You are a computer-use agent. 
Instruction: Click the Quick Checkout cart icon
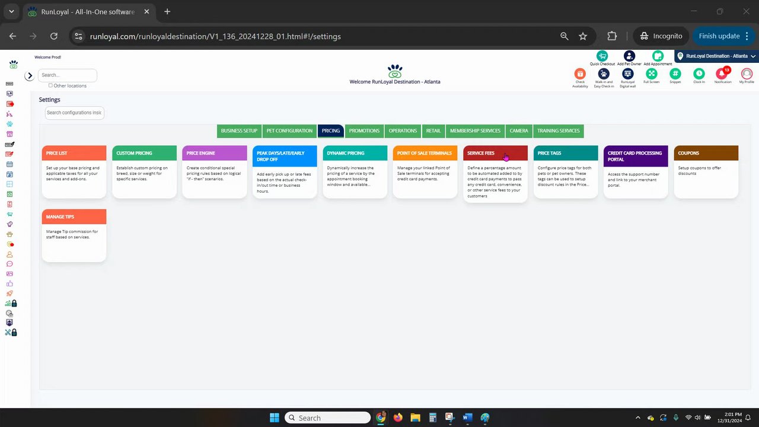(602, 56)
